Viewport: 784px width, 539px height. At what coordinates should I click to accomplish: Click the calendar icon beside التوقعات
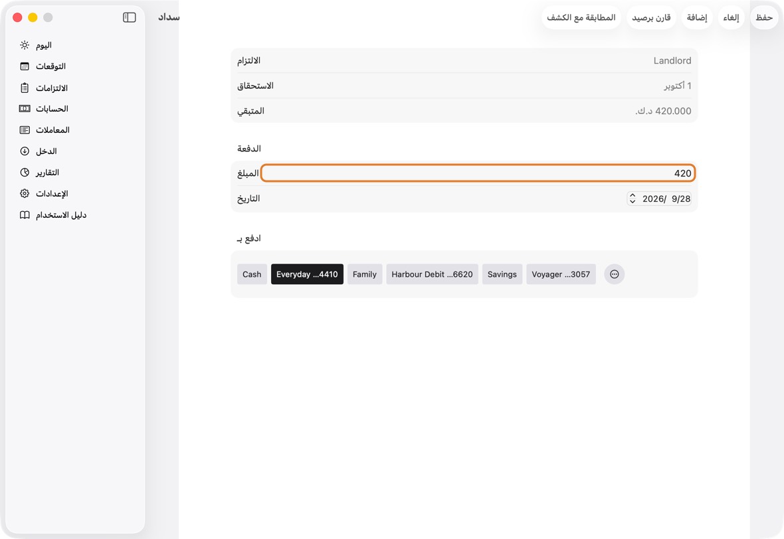pos(25,66)
